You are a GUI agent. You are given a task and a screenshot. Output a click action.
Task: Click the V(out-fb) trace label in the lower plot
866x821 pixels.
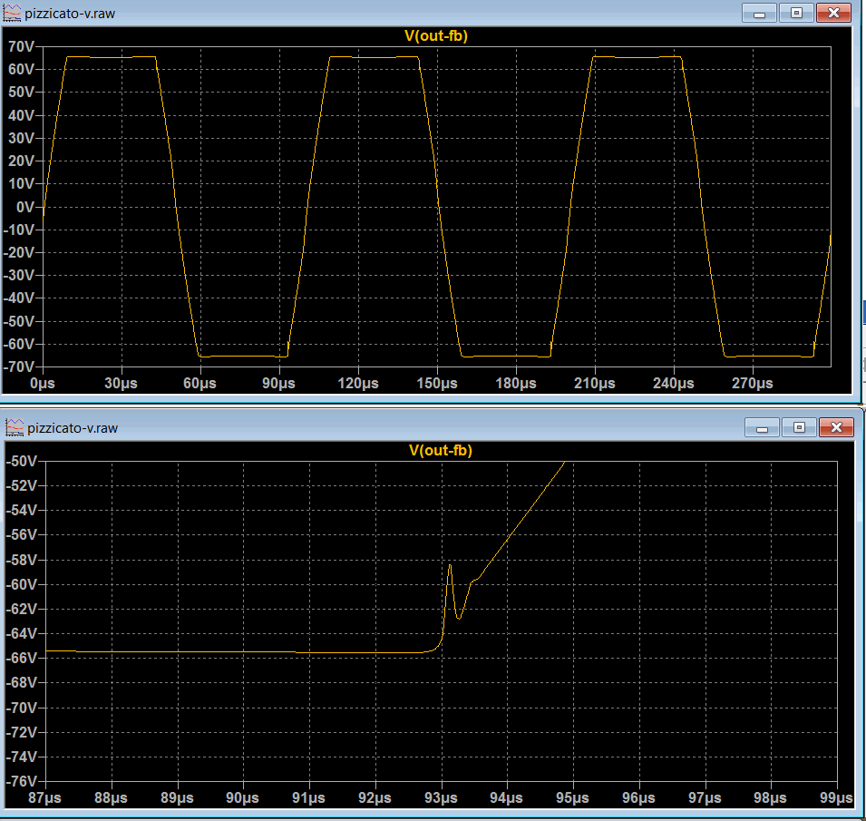coord(440,450)
